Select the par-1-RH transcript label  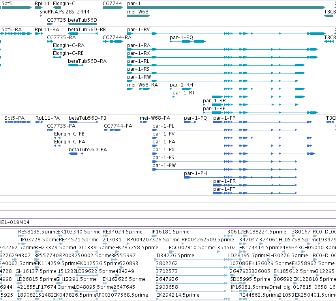pyautogui.click(x=181, y=85)
